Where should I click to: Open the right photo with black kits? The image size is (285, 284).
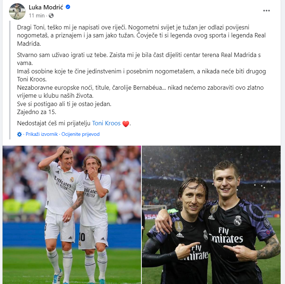point(211,215)
